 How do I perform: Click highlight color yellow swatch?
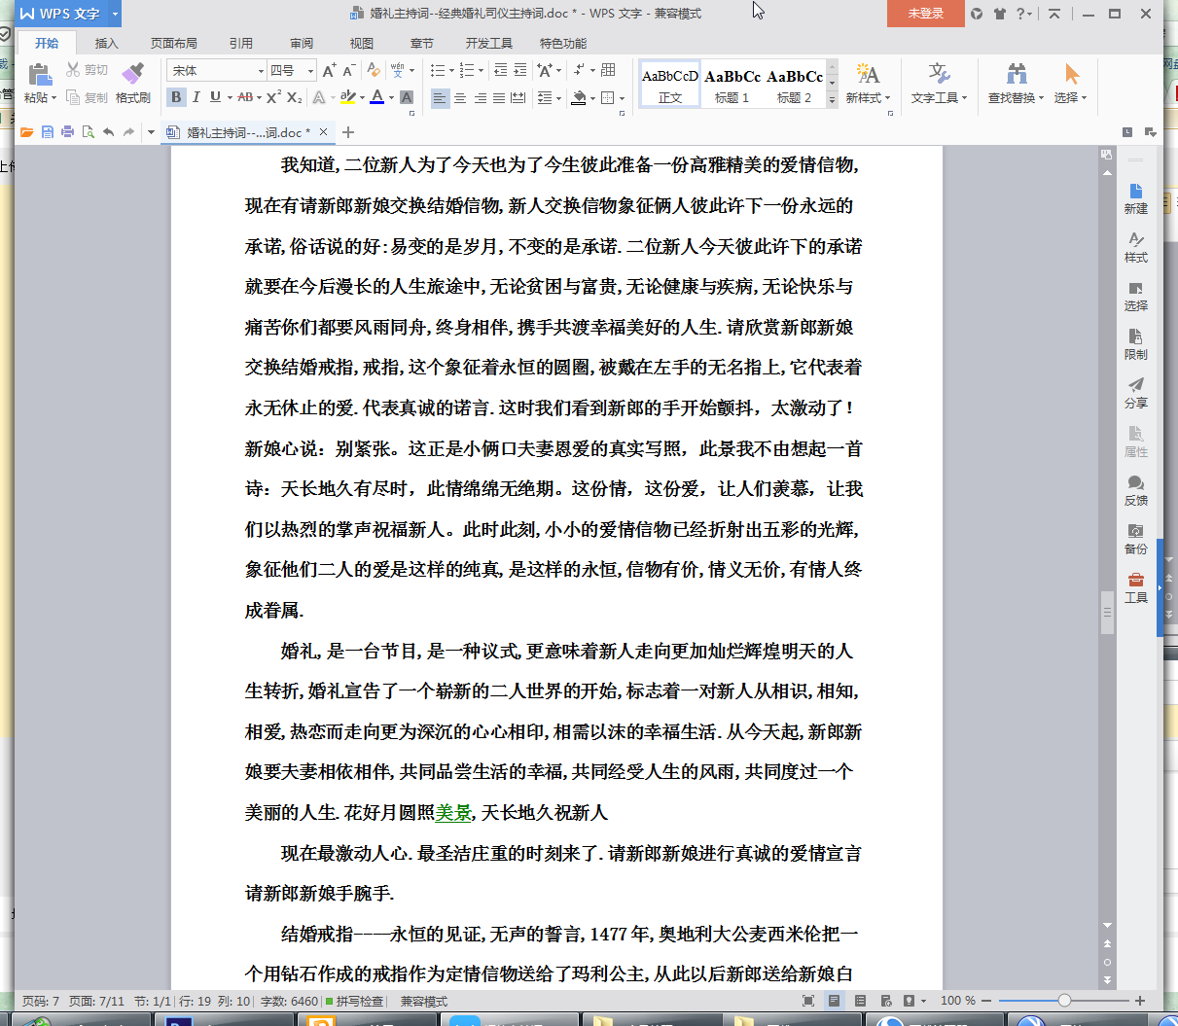pyautogui.click(x=348, y=97)
